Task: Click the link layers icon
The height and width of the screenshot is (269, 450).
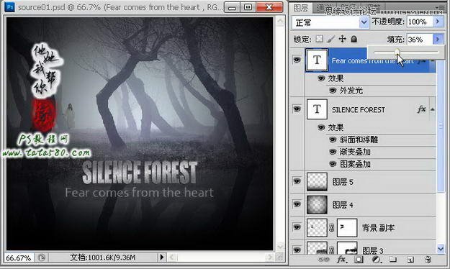Action: tap(323, 260)
